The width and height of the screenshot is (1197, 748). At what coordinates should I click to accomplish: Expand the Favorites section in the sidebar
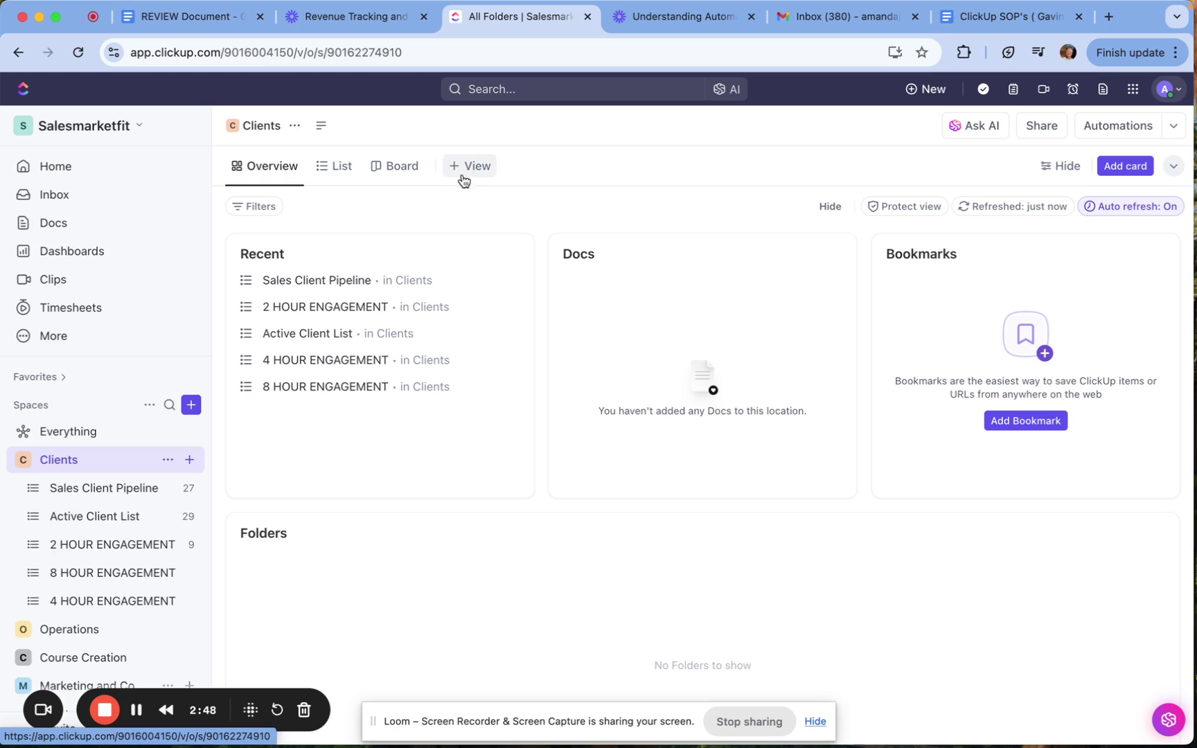[x=39, y=376]
